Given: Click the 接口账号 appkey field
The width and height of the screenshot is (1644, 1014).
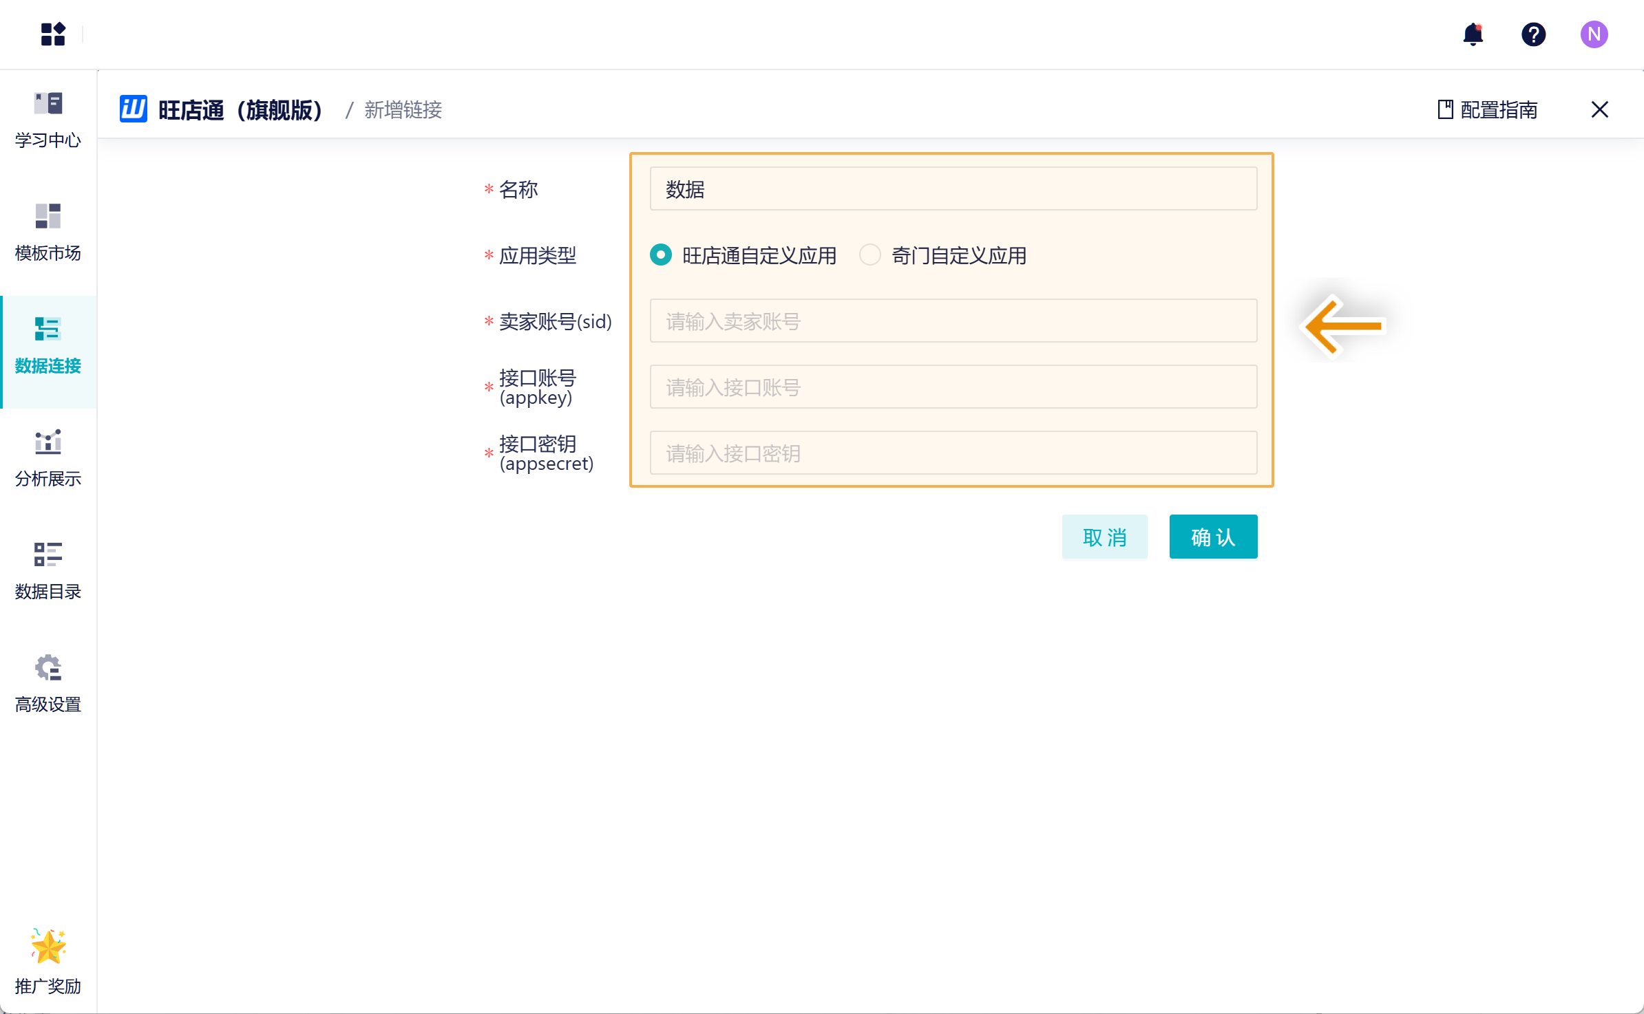Looking at the screenshot, I should coord(953,387).
